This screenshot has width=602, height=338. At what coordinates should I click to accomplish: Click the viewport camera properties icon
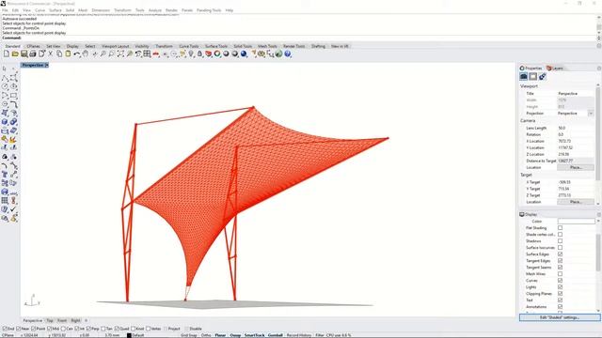tap(523, 77)
